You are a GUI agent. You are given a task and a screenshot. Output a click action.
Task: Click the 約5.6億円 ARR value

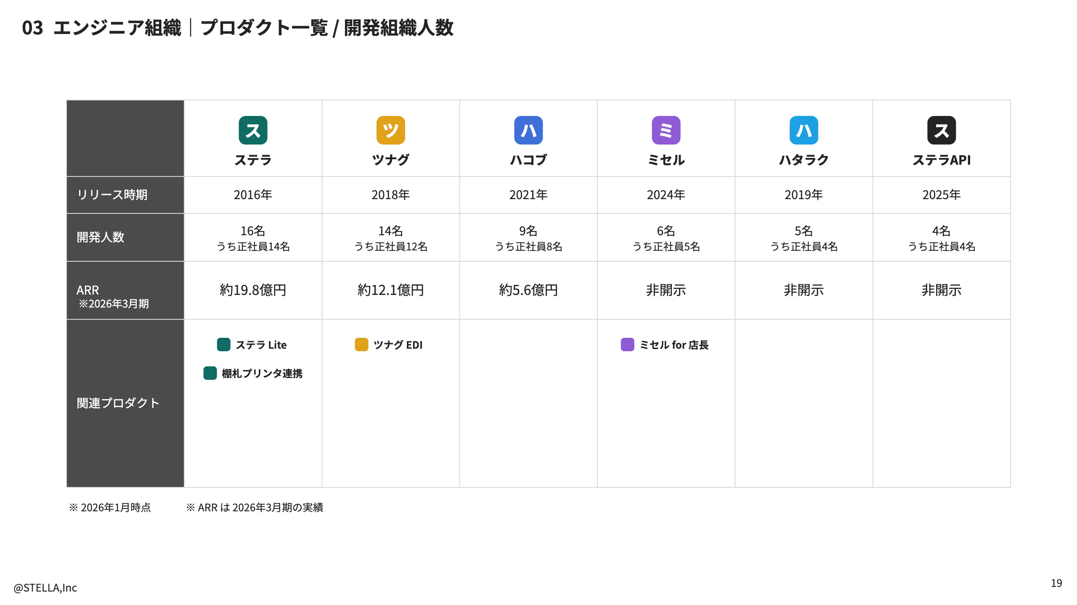[x=528, y=290]
